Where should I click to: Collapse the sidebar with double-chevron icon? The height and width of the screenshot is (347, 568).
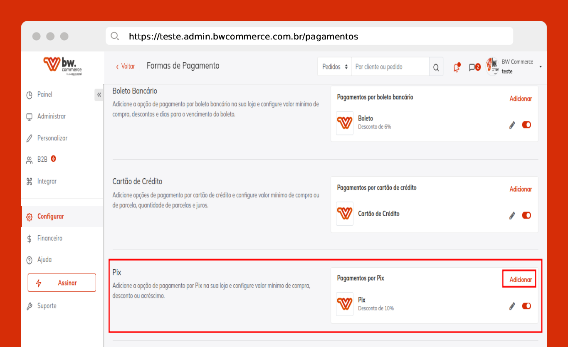(99, 95)
